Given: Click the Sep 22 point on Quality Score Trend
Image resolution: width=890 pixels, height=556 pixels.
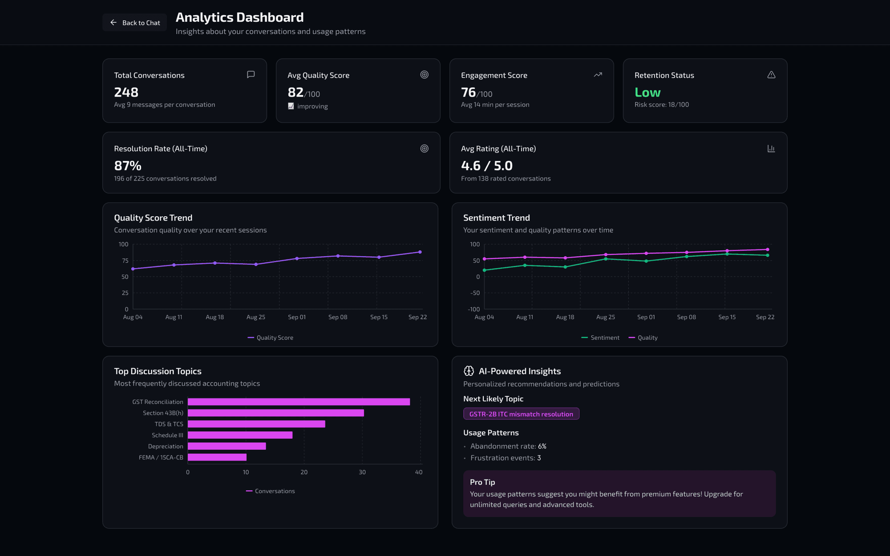Looking at the screenshot, I should [x=420, y=252].
